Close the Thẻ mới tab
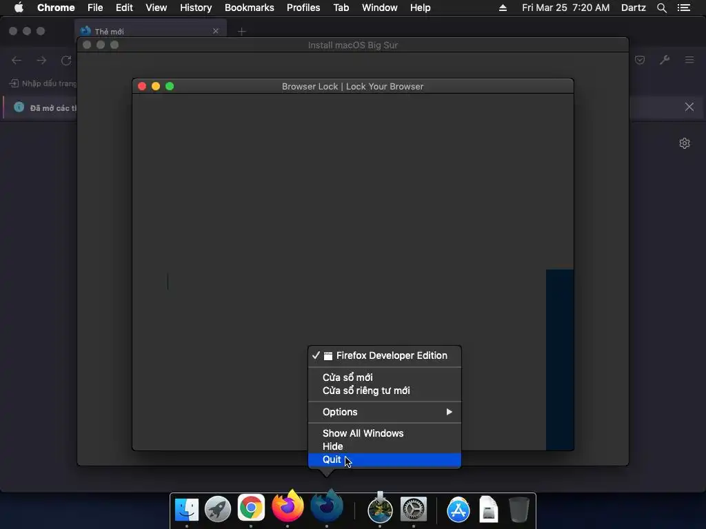Image resolution: width=706 pixels, height=529 pixels. coord(216,31)
